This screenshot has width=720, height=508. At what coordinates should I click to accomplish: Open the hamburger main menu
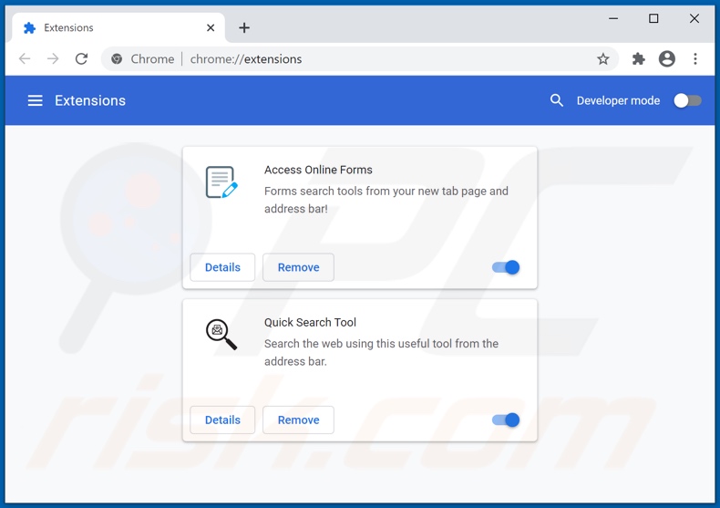tap(35, 100)
